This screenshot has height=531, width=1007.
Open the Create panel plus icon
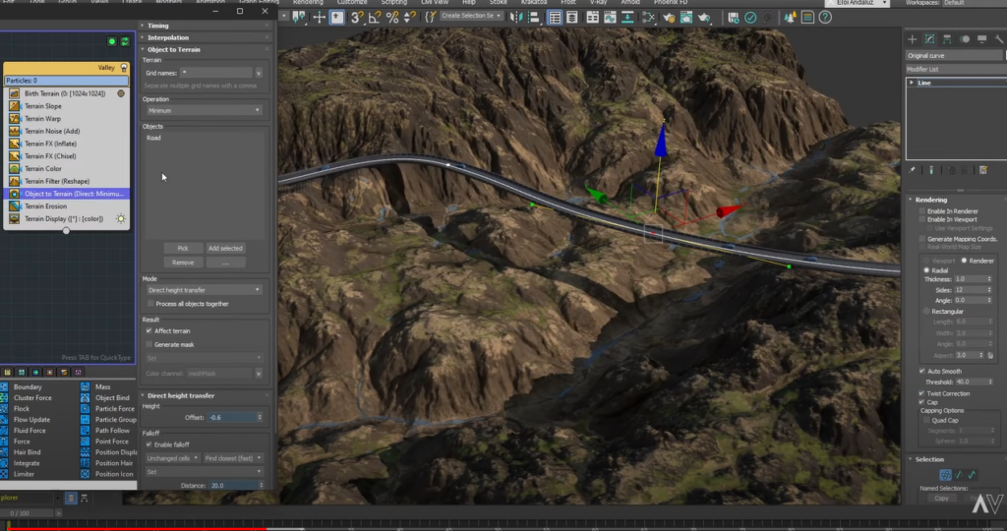coord(912,39)
